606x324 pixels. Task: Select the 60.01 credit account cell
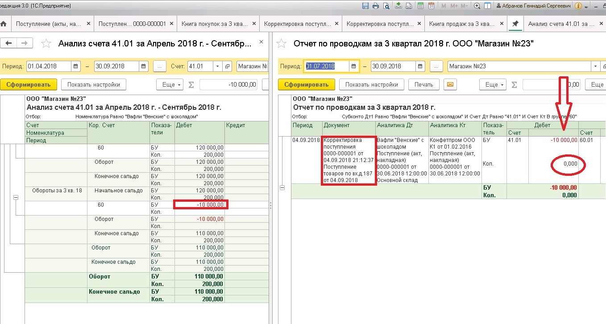pyautogui.click(x=592, y=160)
